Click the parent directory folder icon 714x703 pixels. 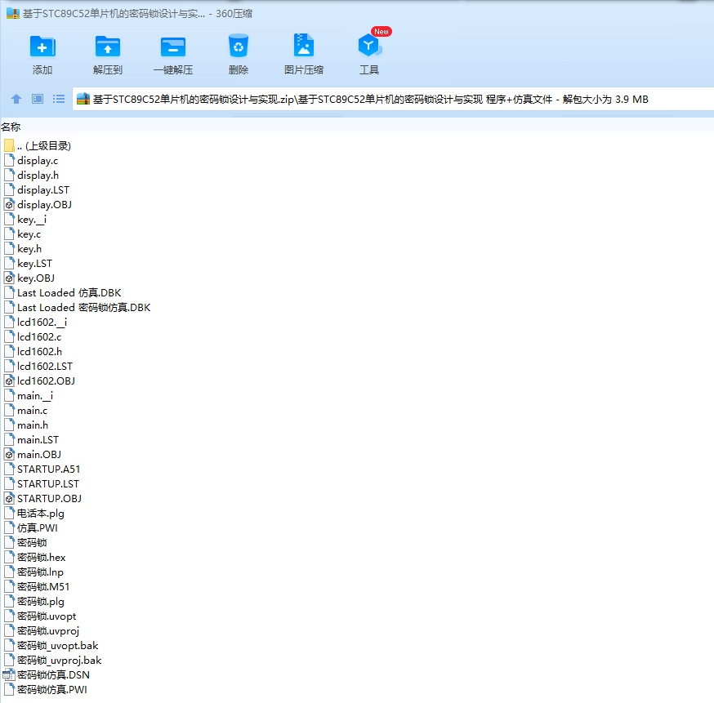(9, 145)
